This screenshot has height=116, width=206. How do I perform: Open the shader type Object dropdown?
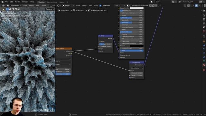pos(68,5)
